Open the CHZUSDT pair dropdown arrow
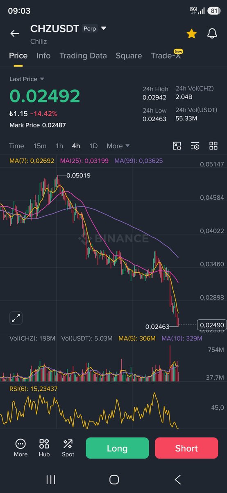Image resolution: width=227 pixels, height=493 pixels. tap(104, 28)
